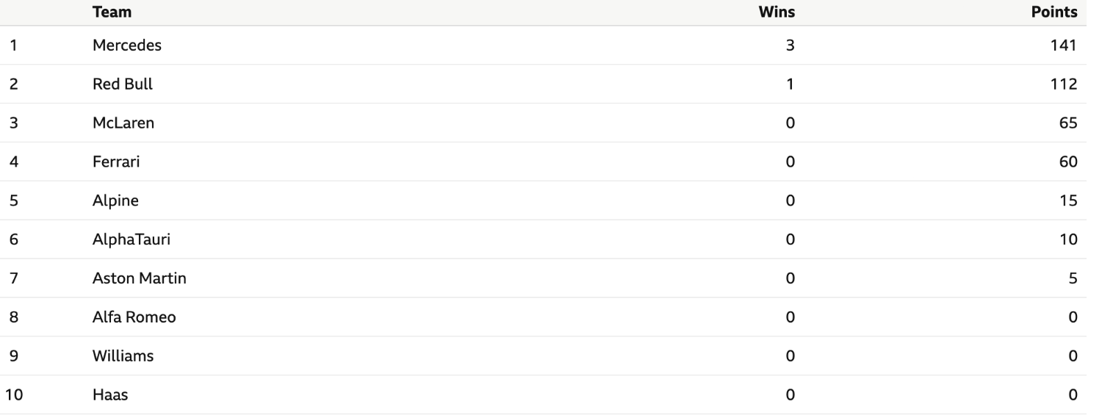
Task: Select the Red Bull team name
Action: tap(123, 84)
